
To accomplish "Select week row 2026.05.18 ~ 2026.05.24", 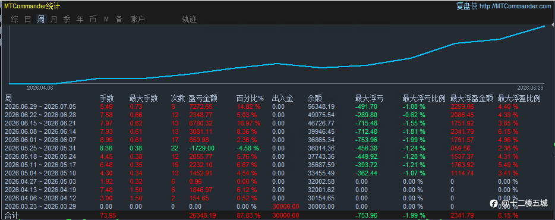I will 277,156.
